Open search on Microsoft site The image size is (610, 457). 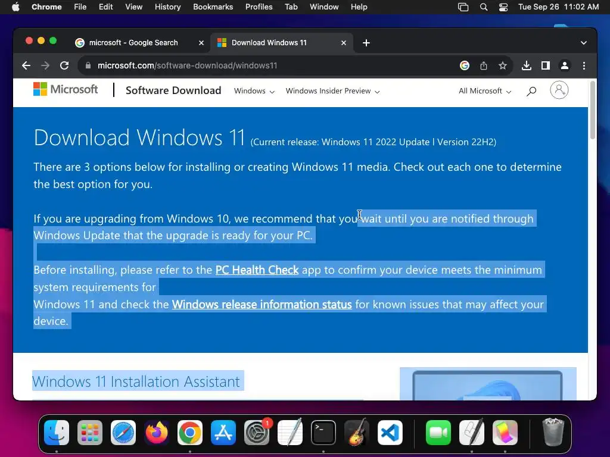[531, 91]
